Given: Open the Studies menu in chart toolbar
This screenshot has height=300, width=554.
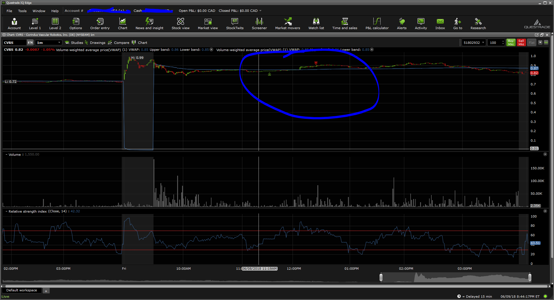Looking at the screenshot, I should pos(74,43).
